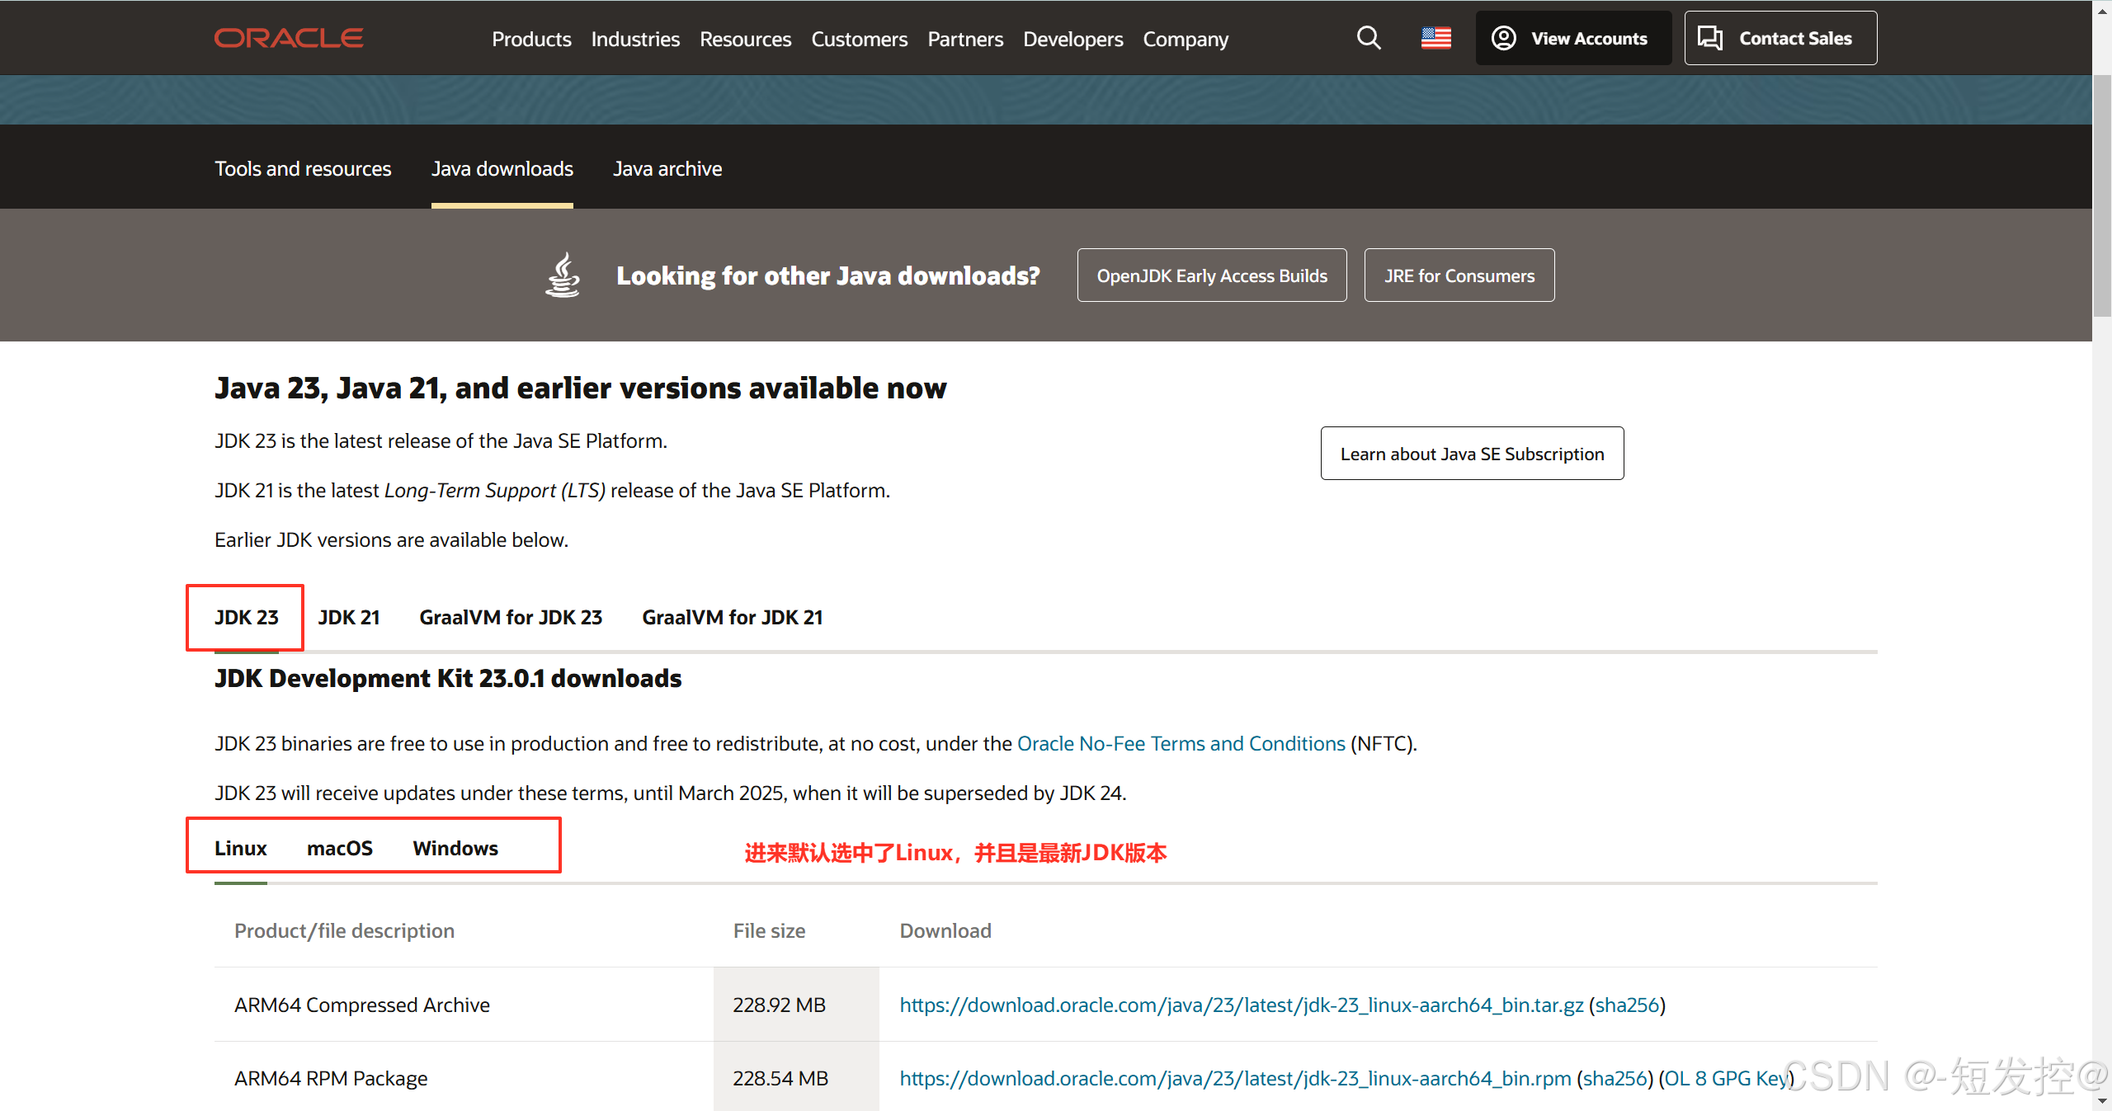Select the JDK 23 tab
2112x1111 pixels.
[246, 617]
